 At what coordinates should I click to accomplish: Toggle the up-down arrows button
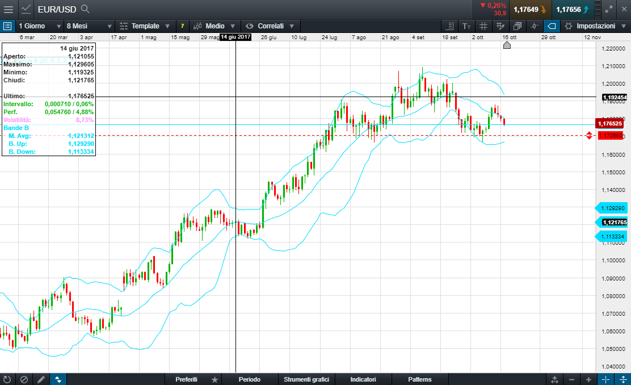pos(58,379)
